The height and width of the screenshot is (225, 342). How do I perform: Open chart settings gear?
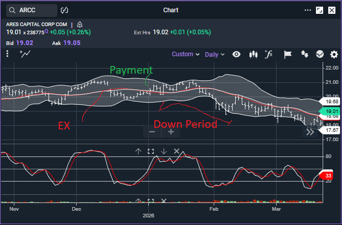(x=334, y=54)
